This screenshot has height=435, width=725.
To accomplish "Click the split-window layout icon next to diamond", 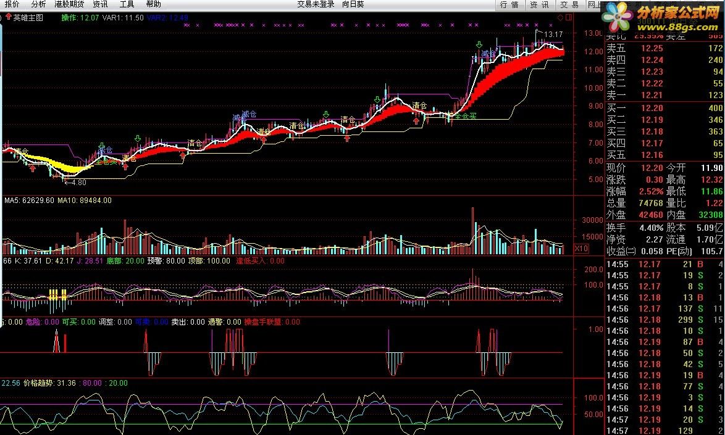I will pos(569,17).
